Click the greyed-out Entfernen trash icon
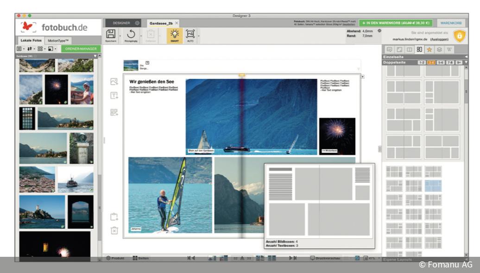This screenshot has height=273, width=480. (x=151, y=34)
